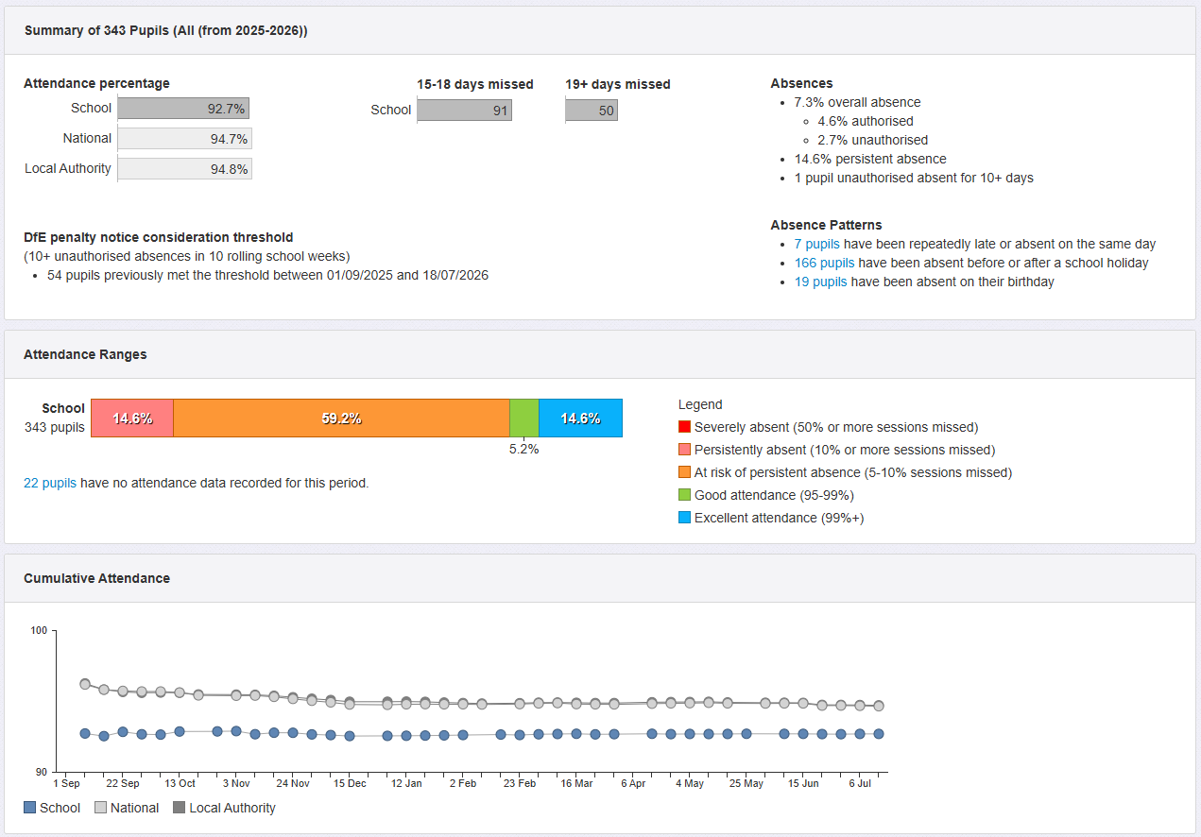Click the National swatch in chart legend
Viewport: 1201px width, 837px height.
click(99, 808)
